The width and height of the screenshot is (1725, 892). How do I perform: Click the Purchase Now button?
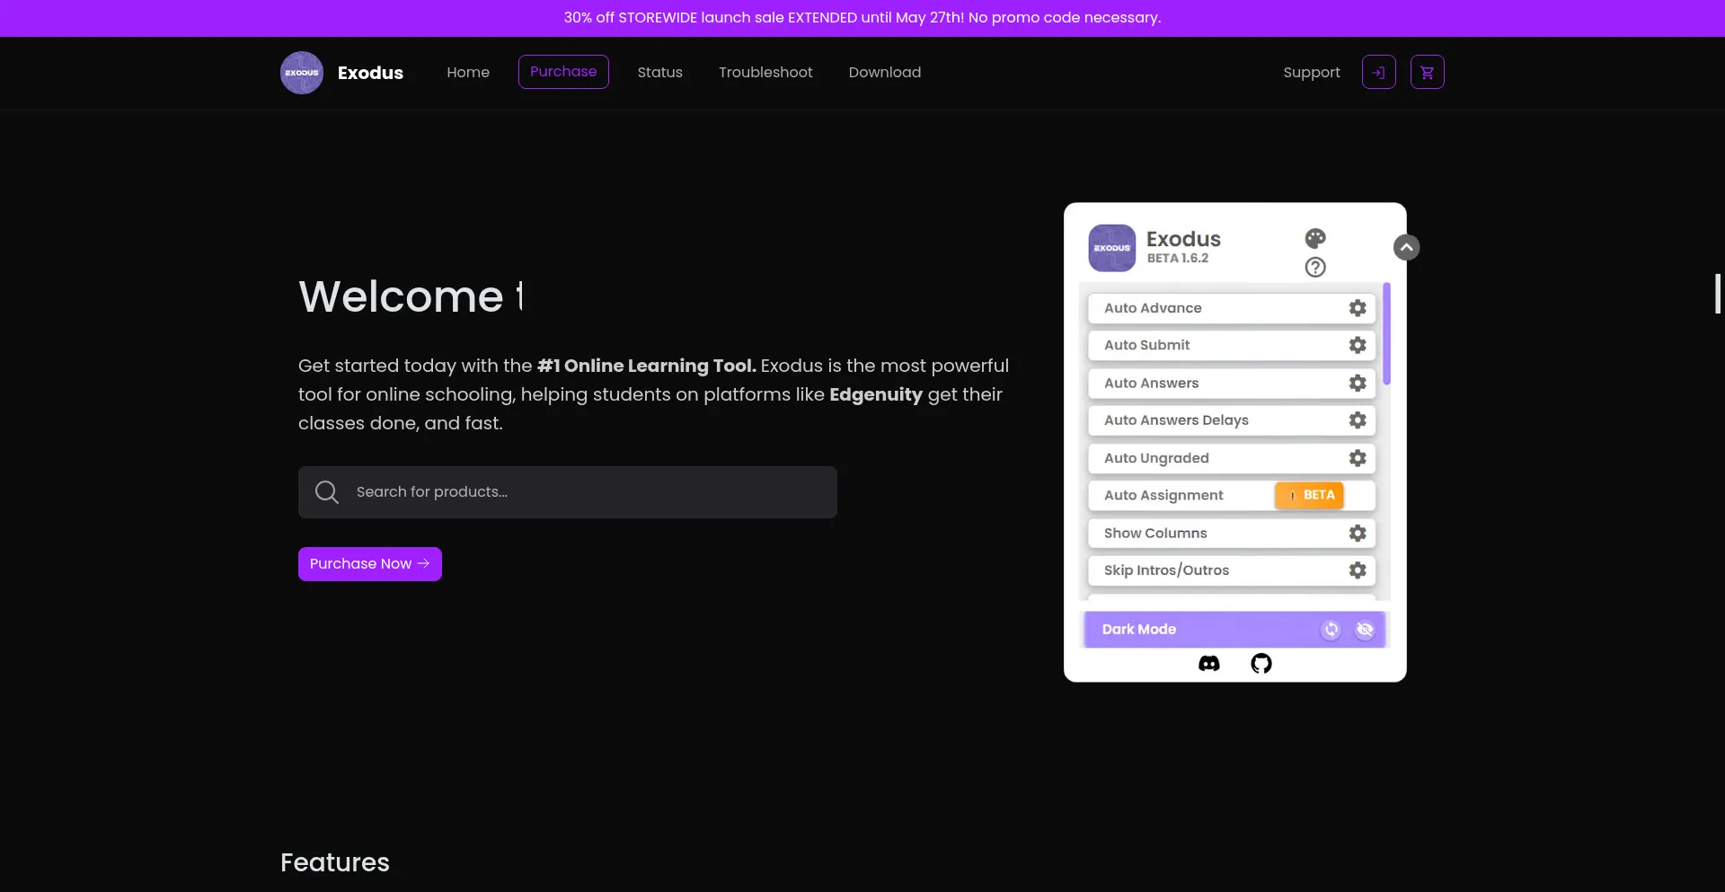pyautogui.click(x=370, y=564)
